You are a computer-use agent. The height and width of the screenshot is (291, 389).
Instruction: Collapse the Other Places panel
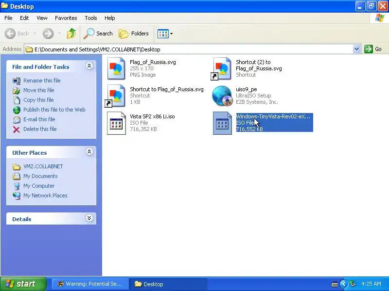tap(89, 152)
